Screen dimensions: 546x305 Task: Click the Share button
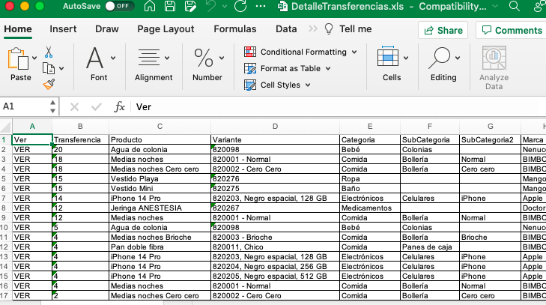(443, 30)
